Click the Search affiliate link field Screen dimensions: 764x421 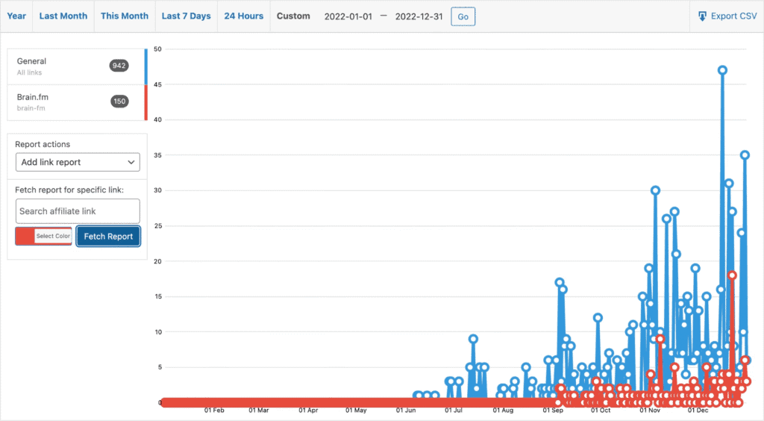click(x=78, y=211)
